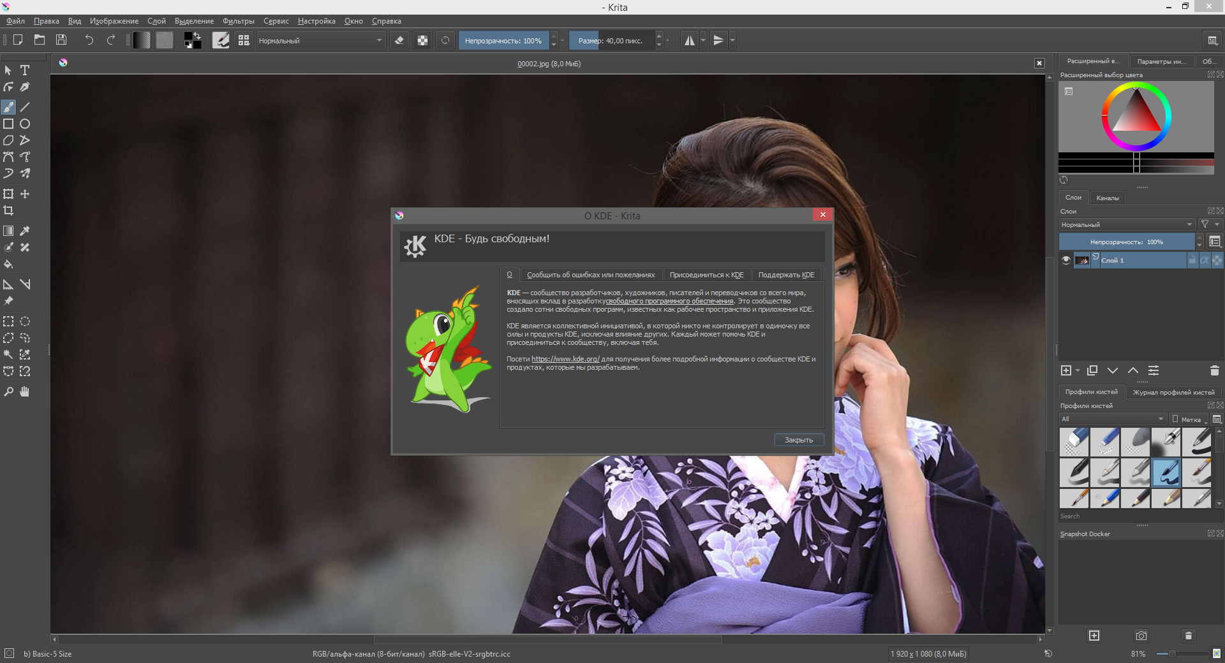Delete the selected layer
This screenshot has width=1225, height=663.
click(1214, 370)
